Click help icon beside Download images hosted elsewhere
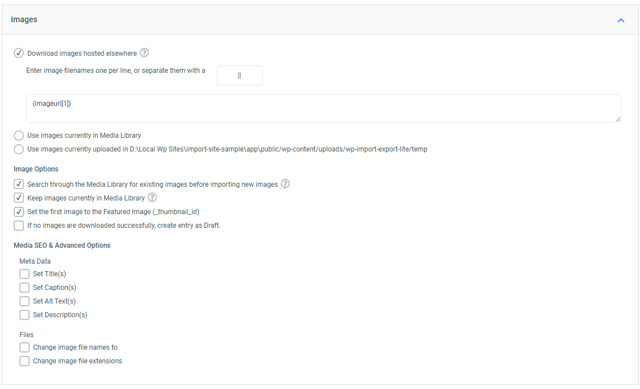The width and height of the screenshot is (640, 389). click(144, 53)
